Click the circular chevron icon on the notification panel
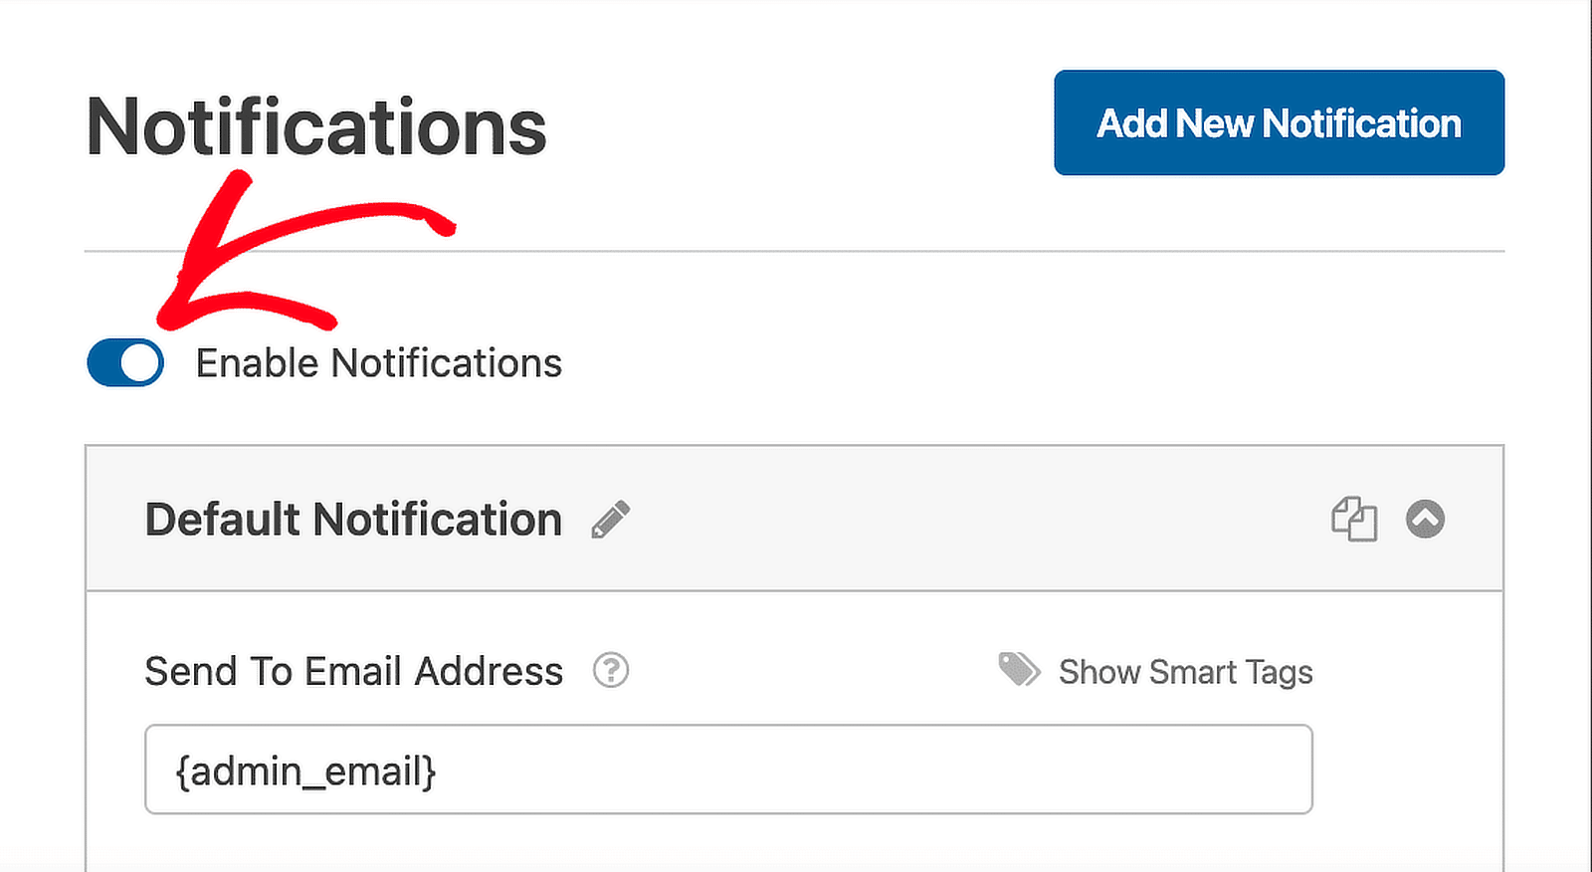Screen dimensions: 1592x872 tap(1425, 519)
